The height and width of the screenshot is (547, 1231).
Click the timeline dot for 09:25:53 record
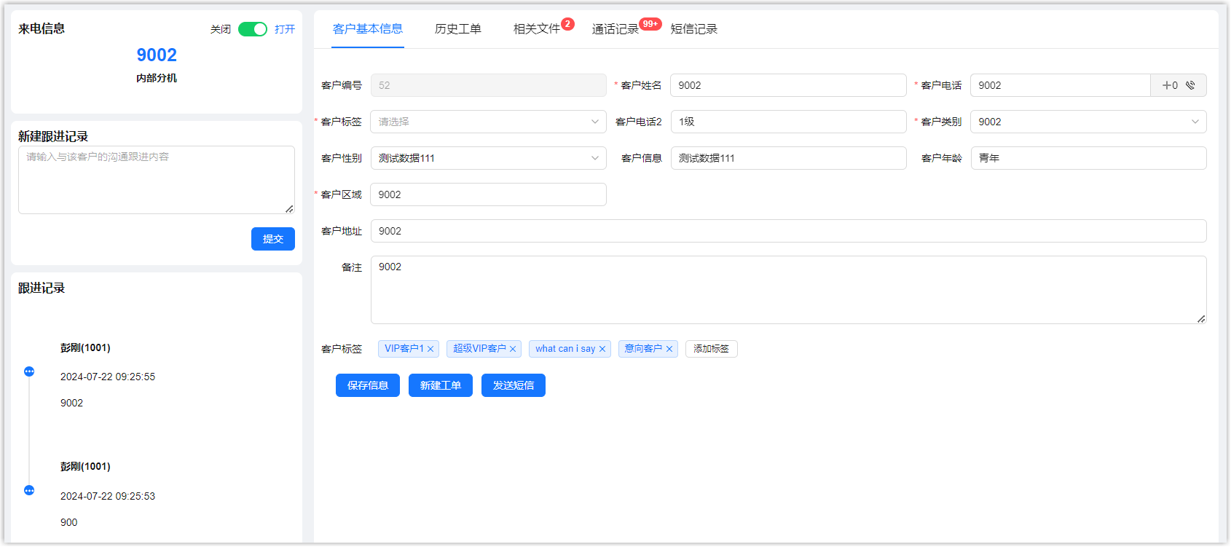(x=29, y=490)
